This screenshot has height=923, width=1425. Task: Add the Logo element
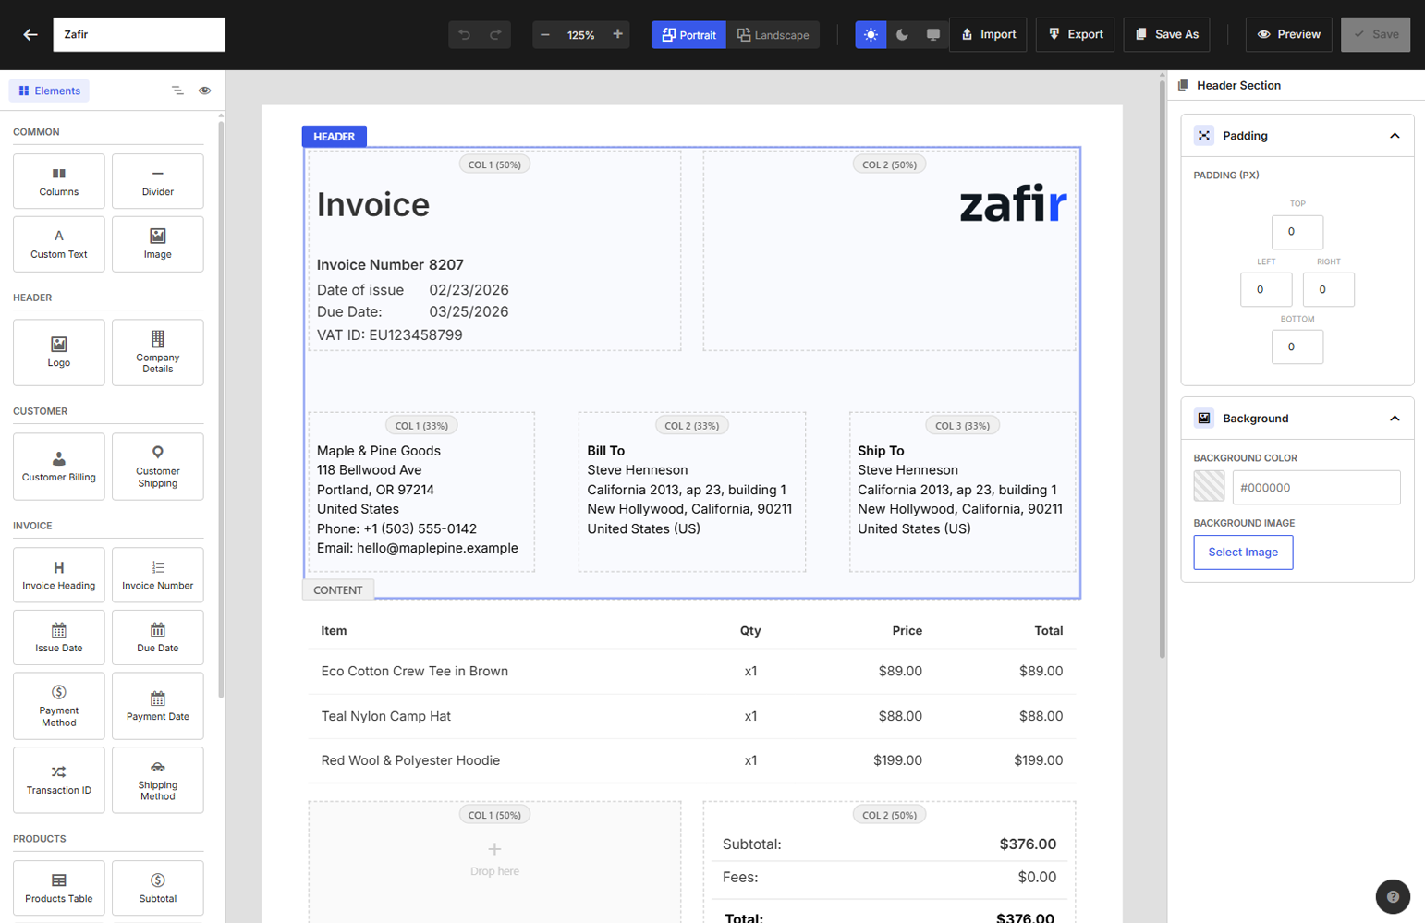[x=59, y=352]
